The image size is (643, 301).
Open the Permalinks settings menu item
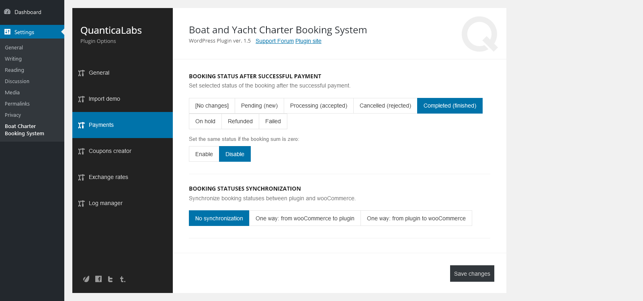point(17,104)
